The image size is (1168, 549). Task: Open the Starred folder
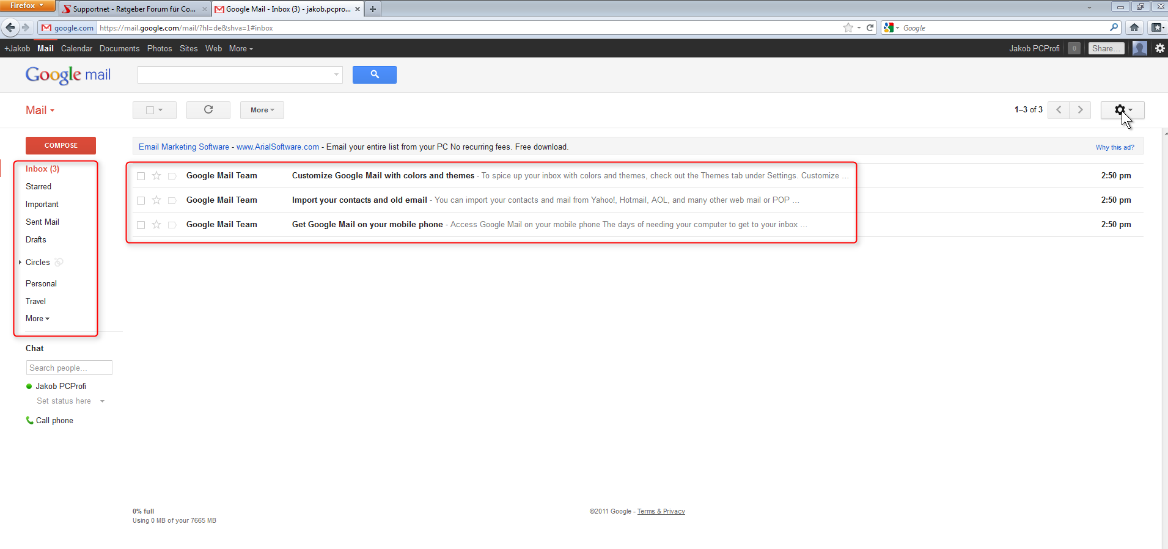(x=39, y=186)
